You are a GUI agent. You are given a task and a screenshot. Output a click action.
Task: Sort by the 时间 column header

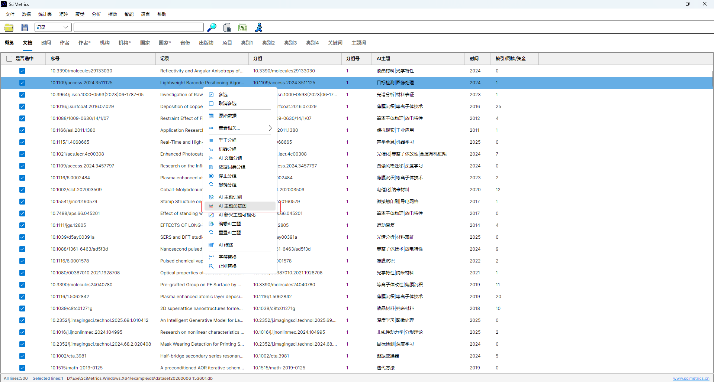tap(477, 59)
